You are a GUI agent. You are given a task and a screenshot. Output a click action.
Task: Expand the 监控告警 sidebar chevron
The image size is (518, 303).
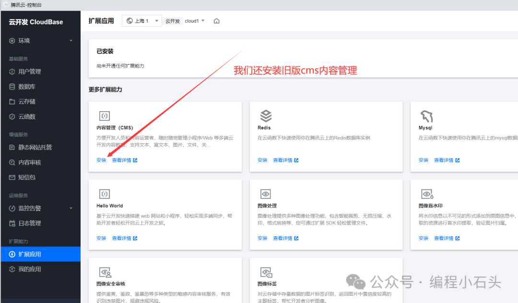click(x=71, y=208)
